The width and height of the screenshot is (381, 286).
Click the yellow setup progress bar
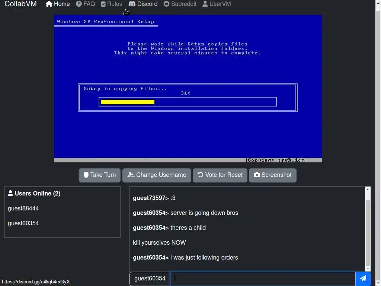[x=128, y=102]
